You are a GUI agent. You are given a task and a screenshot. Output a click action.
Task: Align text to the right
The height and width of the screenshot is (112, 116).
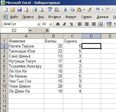point(94,24)
